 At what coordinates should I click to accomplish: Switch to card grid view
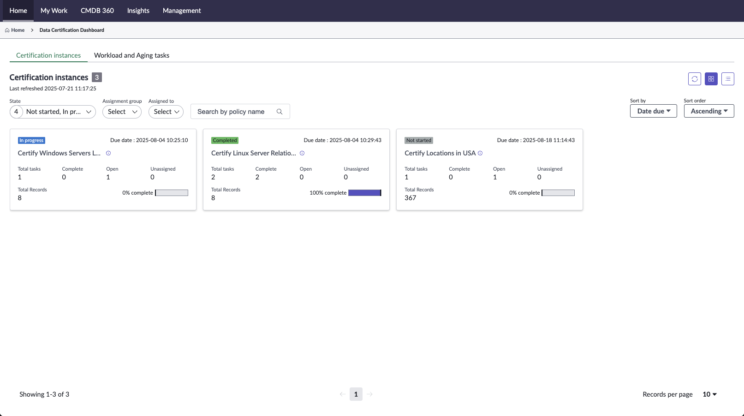pyautogui.click(x=711, y=79)
